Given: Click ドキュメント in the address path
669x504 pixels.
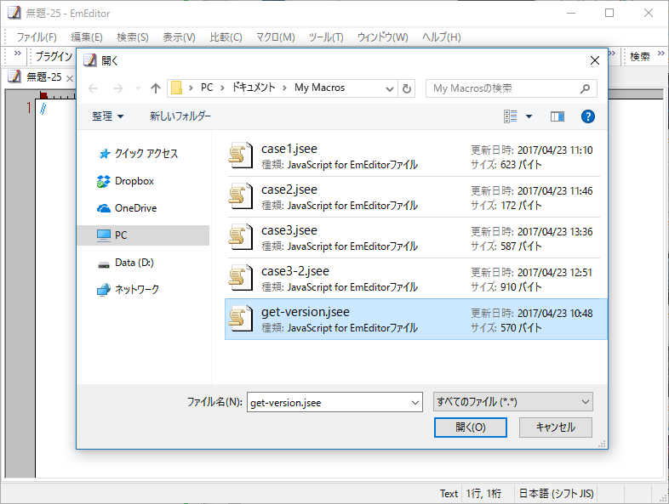Looking at the screenshot, I should click(x=254, y=88).
